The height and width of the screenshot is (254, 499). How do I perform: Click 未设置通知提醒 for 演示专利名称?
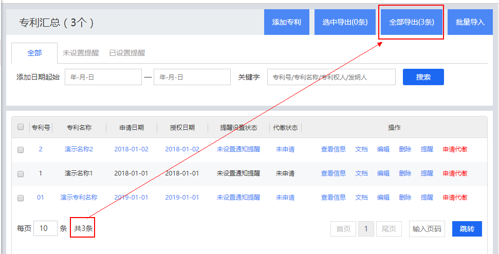[x=238, y=198]
